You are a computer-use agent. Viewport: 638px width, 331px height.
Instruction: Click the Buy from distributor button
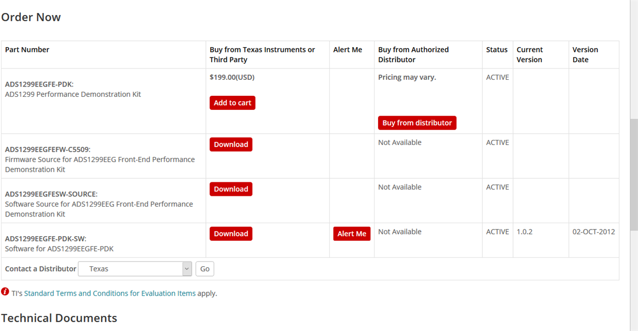click(417, 123)
